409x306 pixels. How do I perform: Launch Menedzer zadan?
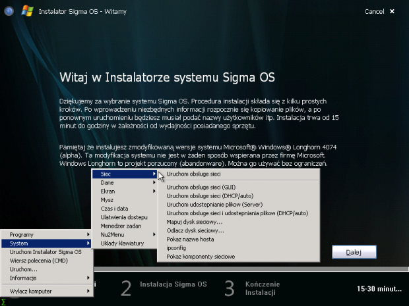[x=125, y=226]
